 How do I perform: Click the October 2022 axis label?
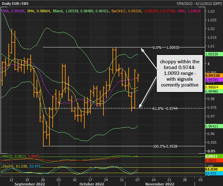coord(92,184)
